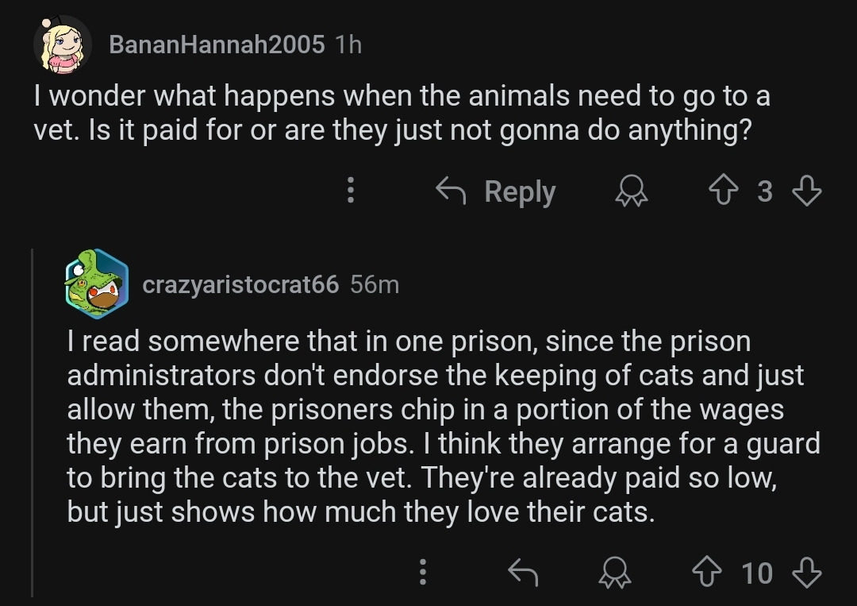Upvote crazyaristocrat66's reply

tap(707, 572)
